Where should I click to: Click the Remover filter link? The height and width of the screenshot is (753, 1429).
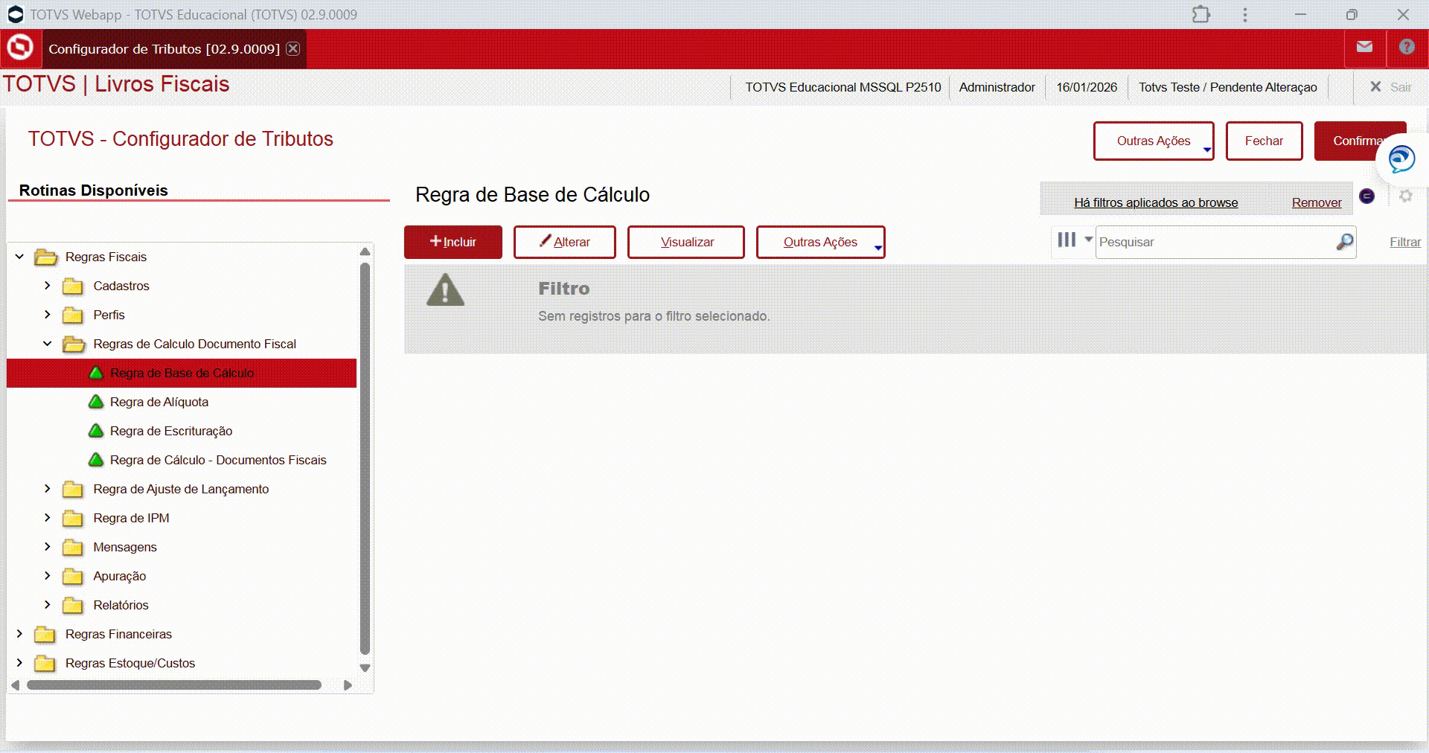click(x=1317, y=202)
